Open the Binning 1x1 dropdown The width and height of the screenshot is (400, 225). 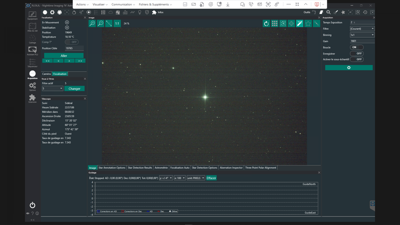362,35
